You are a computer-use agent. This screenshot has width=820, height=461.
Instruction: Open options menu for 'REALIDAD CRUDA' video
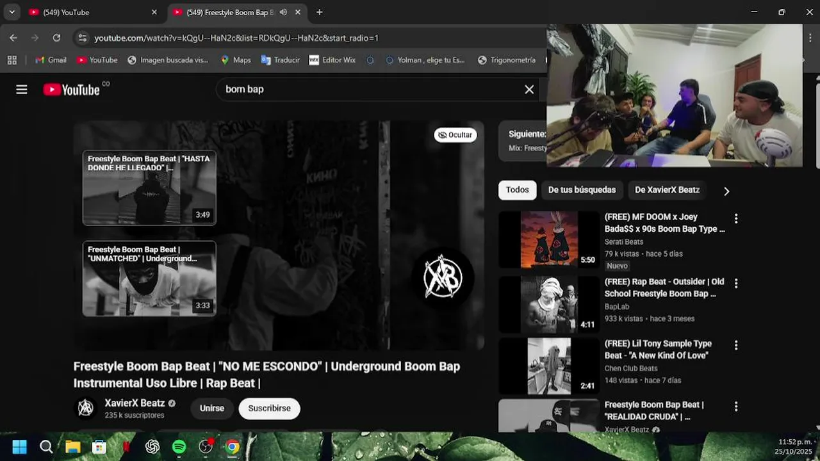pyautogui.click(x=736, y=407)
